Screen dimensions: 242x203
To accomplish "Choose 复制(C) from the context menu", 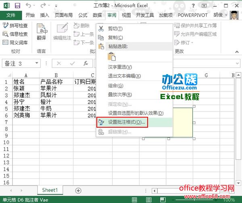I will pos(134,37).
